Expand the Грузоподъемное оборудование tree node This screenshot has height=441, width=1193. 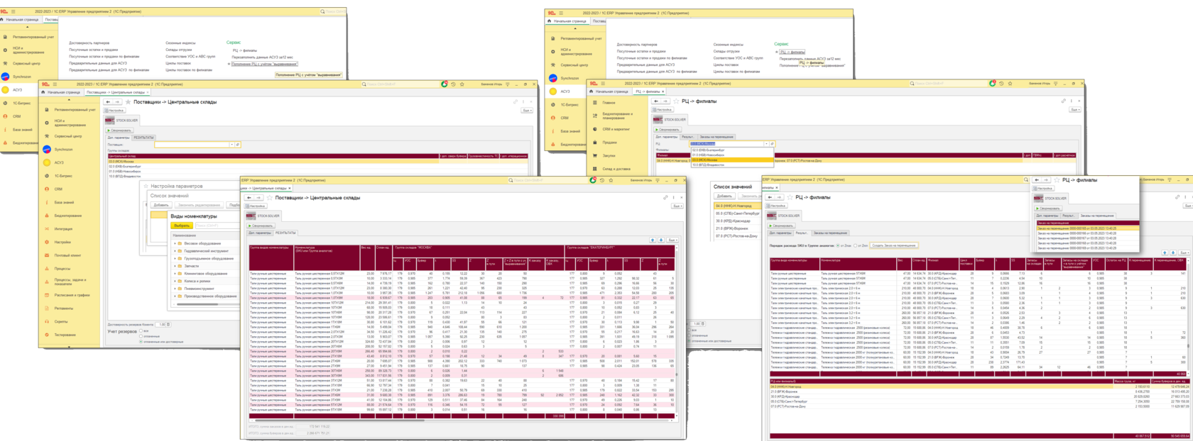pyautogui.click(x=175, y=258)
